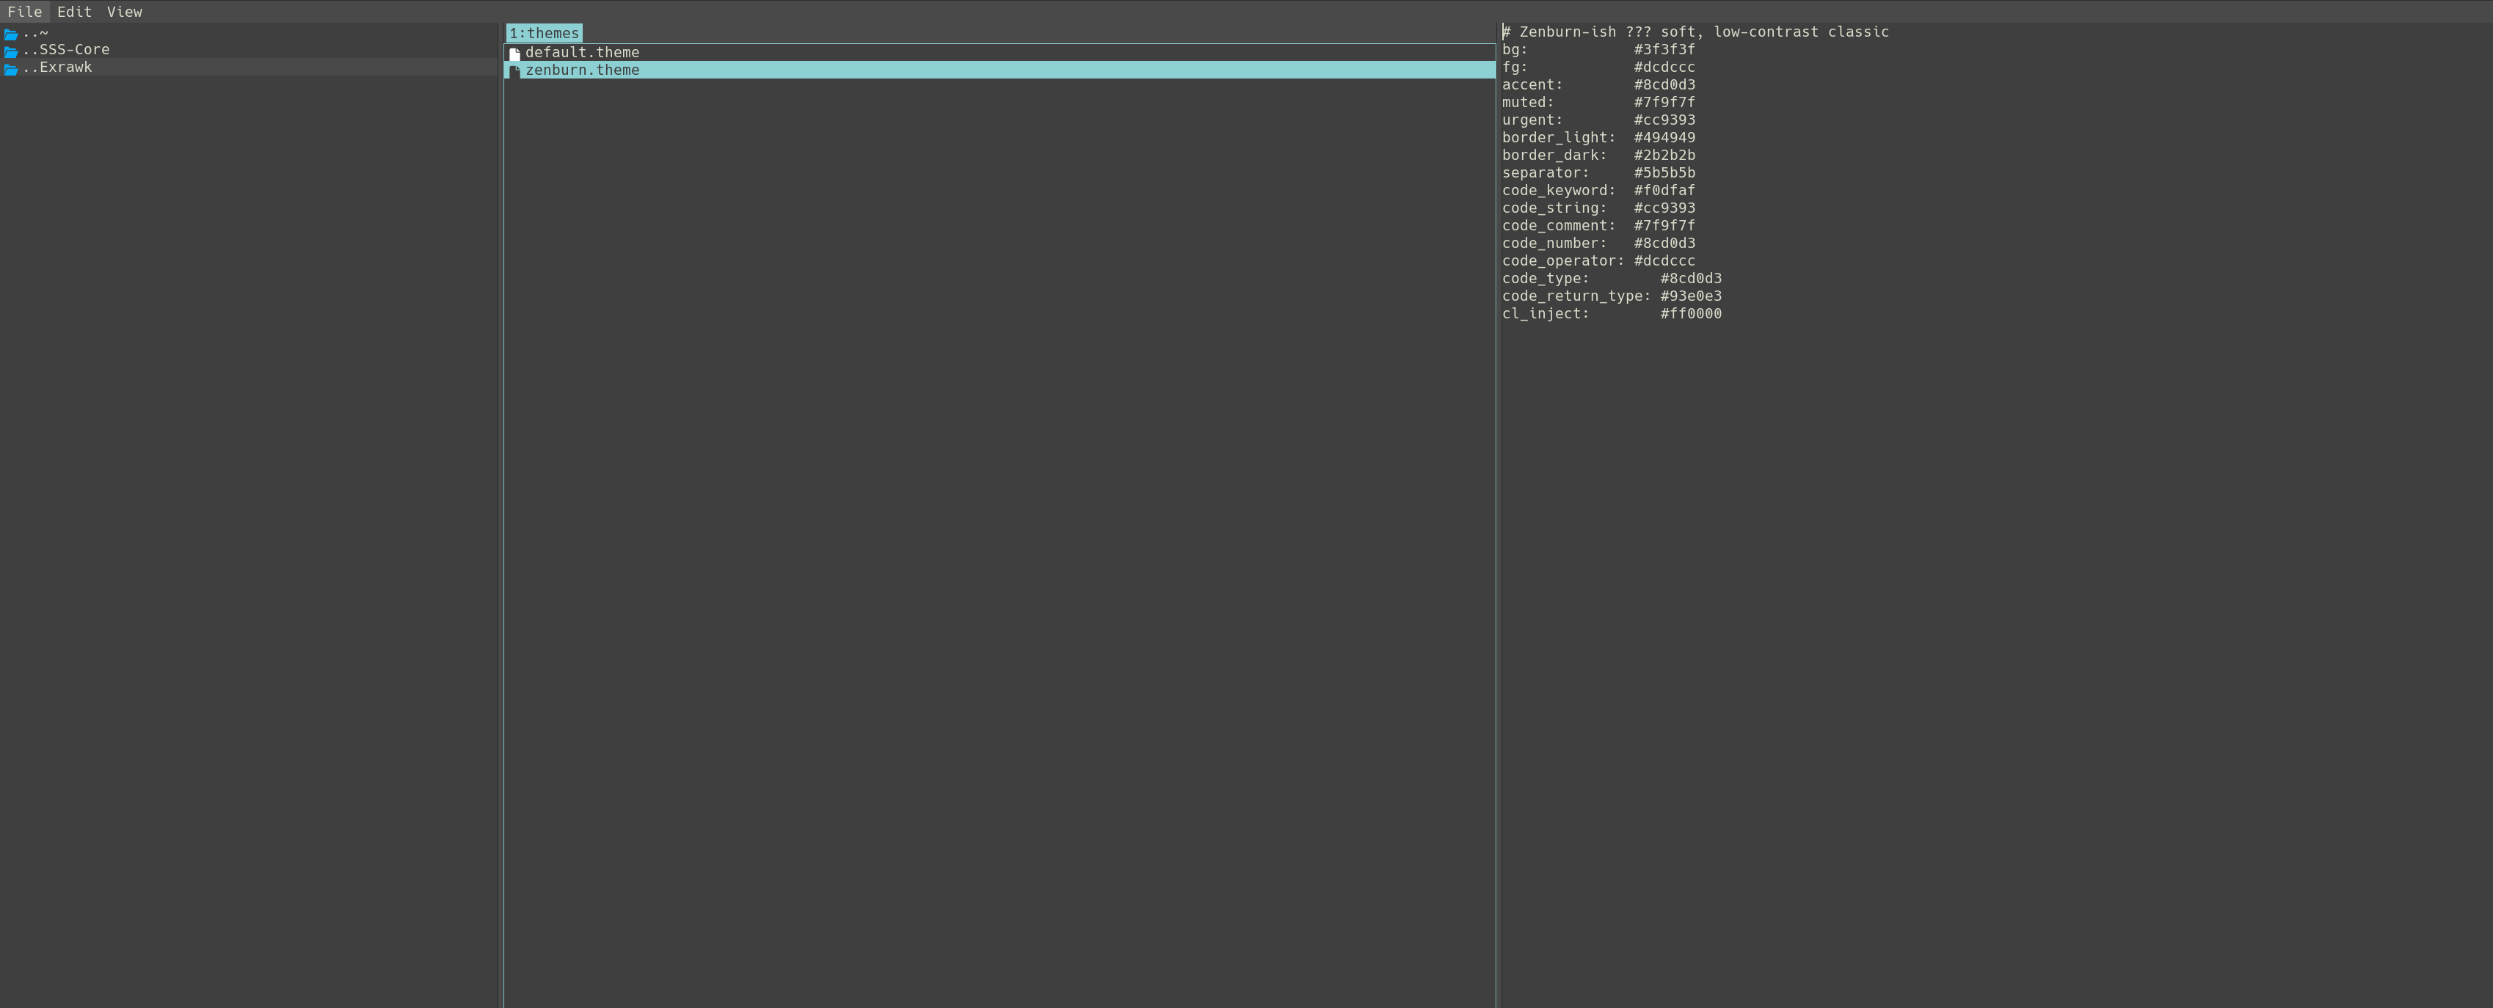Click the code_comment: #7f9f7f line

point(1598,225)
